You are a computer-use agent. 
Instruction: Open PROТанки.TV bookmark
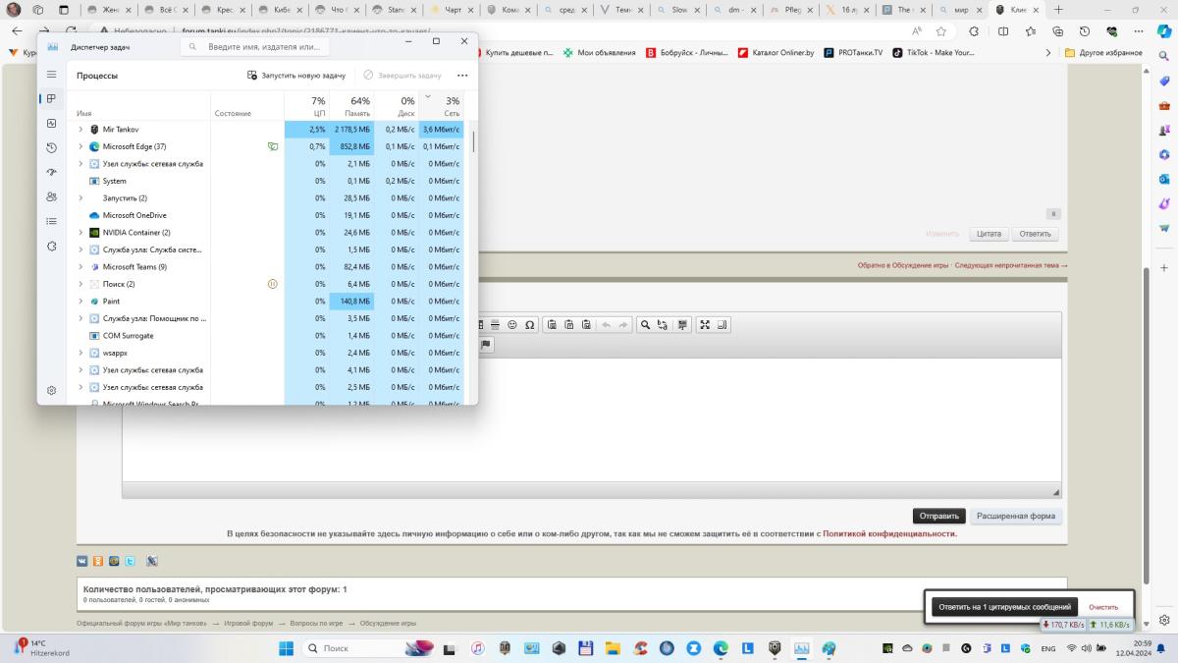[853, 53]
